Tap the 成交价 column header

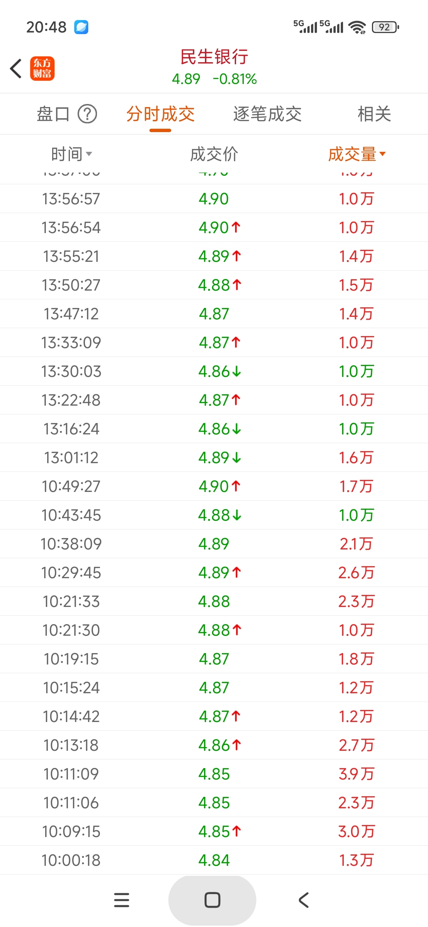(214, 154)
